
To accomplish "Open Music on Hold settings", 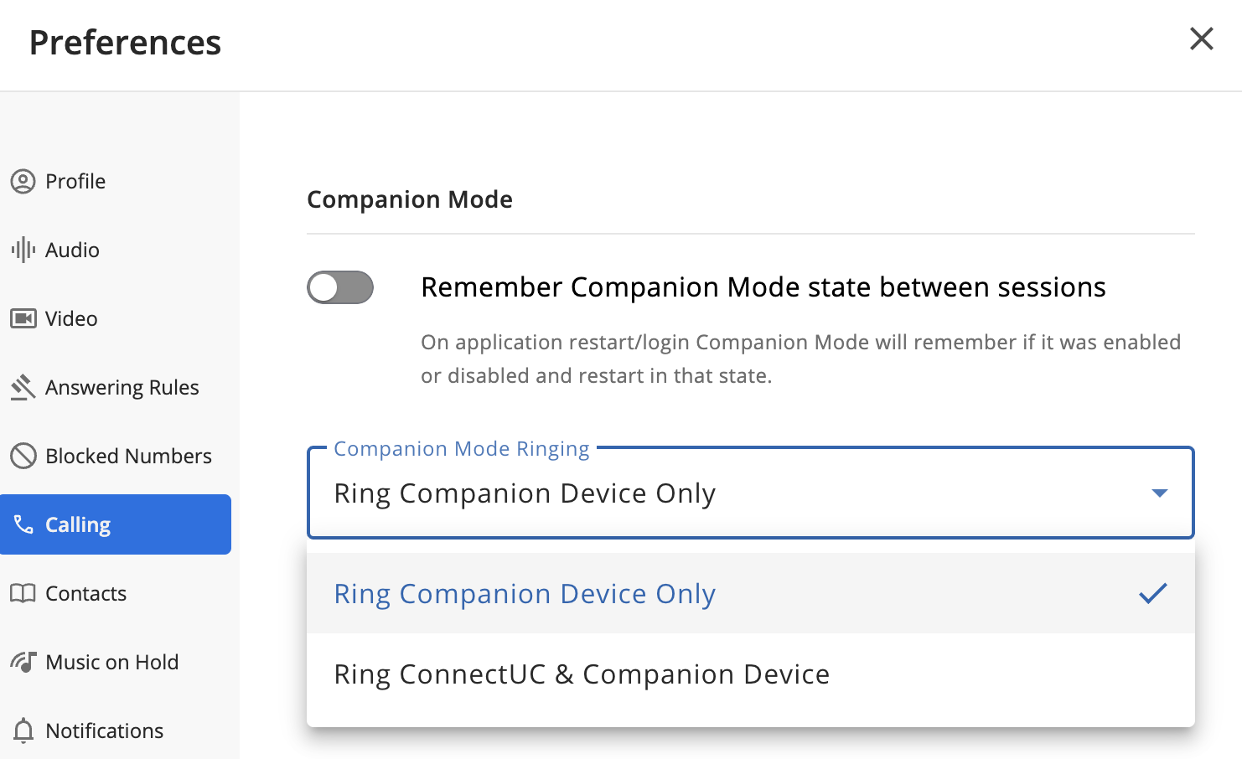I will [x=111, y=662].
